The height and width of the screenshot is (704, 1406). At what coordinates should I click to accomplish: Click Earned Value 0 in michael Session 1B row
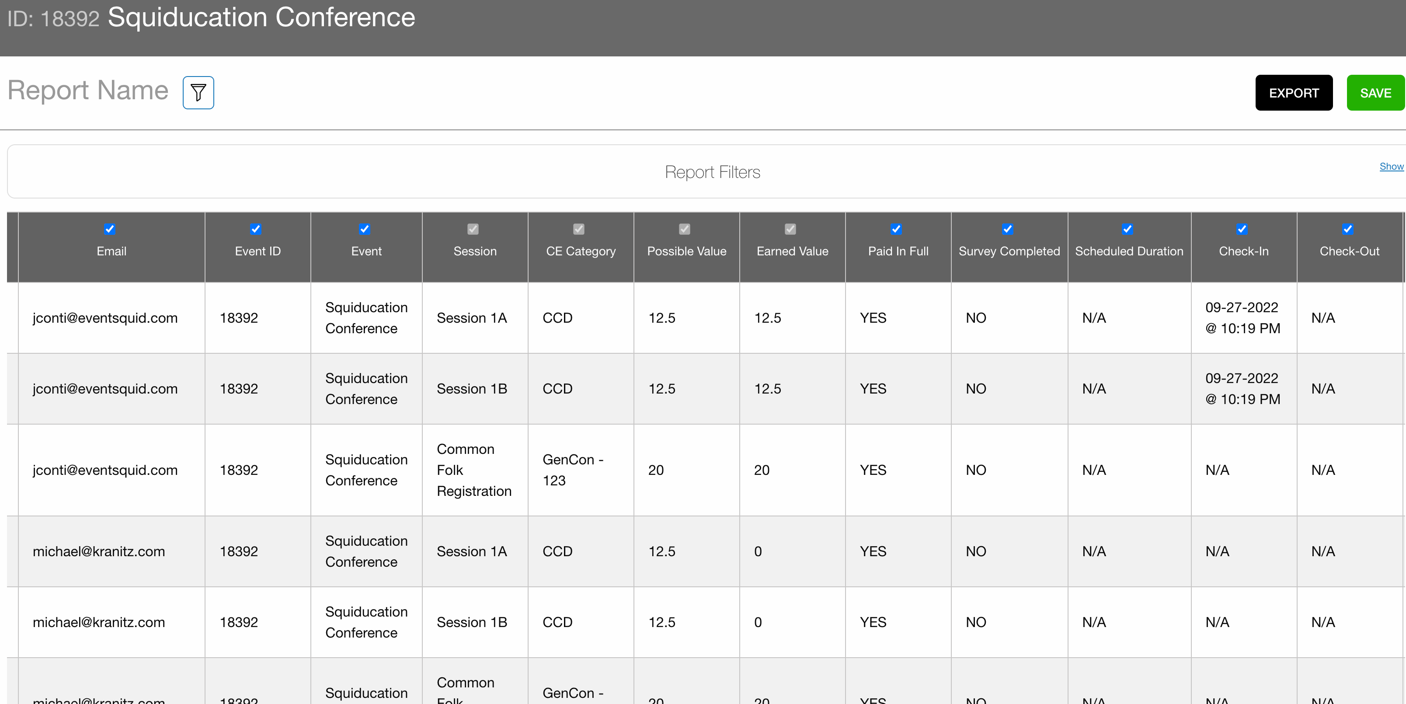point(758,623)
